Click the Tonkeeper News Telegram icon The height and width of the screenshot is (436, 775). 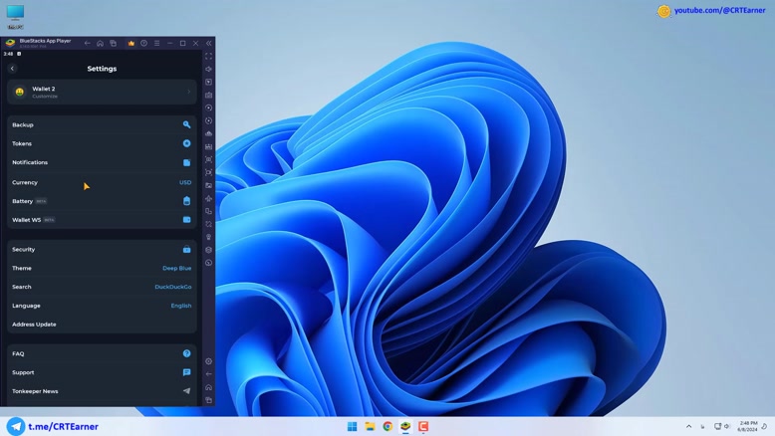point(186,391)
